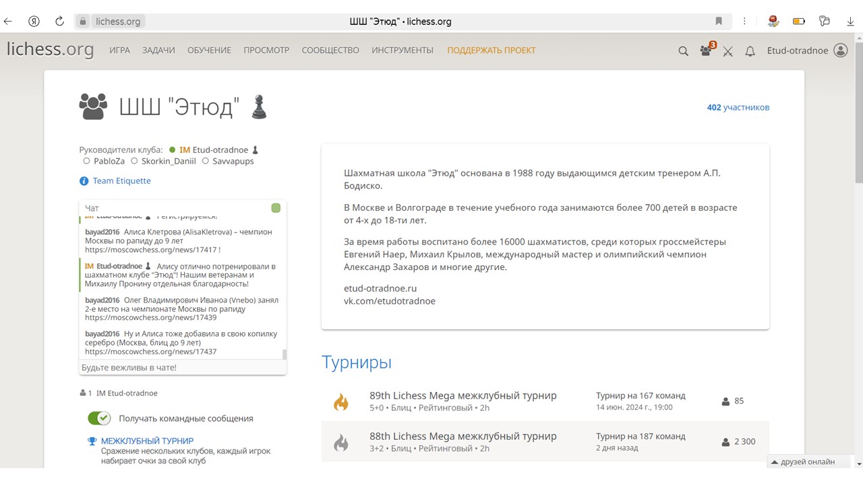Reload the page with refresh icon
This screenshot has height=485, width=863.
tap(59, 22)
